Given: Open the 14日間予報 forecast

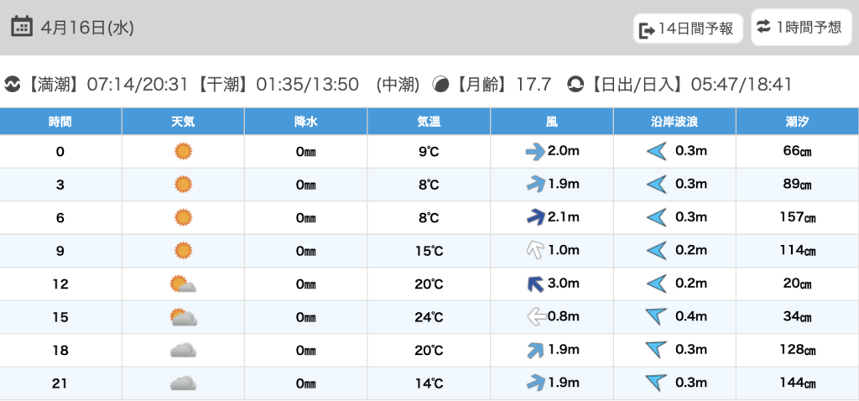Looking at the screenshot, I should coord(688,29).
